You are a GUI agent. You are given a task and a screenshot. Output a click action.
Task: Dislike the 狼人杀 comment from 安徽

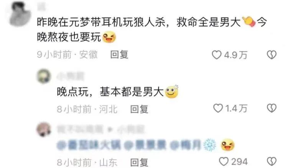(x=271, y=55)
